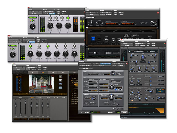This screenshot has height=133, width=177.
Task: Select Levels tab in Space plug-in
Action: tap(32, 97)
